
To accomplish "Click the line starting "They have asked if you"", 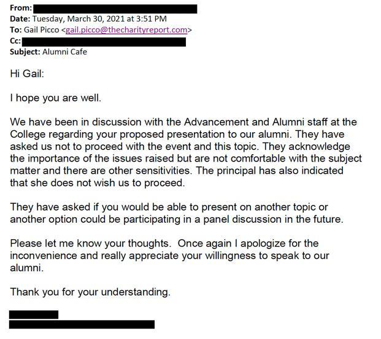I will (x=169, y=207).
